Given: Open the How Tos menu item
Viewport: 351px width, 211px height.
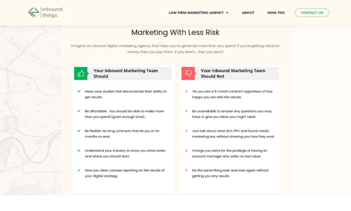Looking at the screenshot, I should (276, 13).
